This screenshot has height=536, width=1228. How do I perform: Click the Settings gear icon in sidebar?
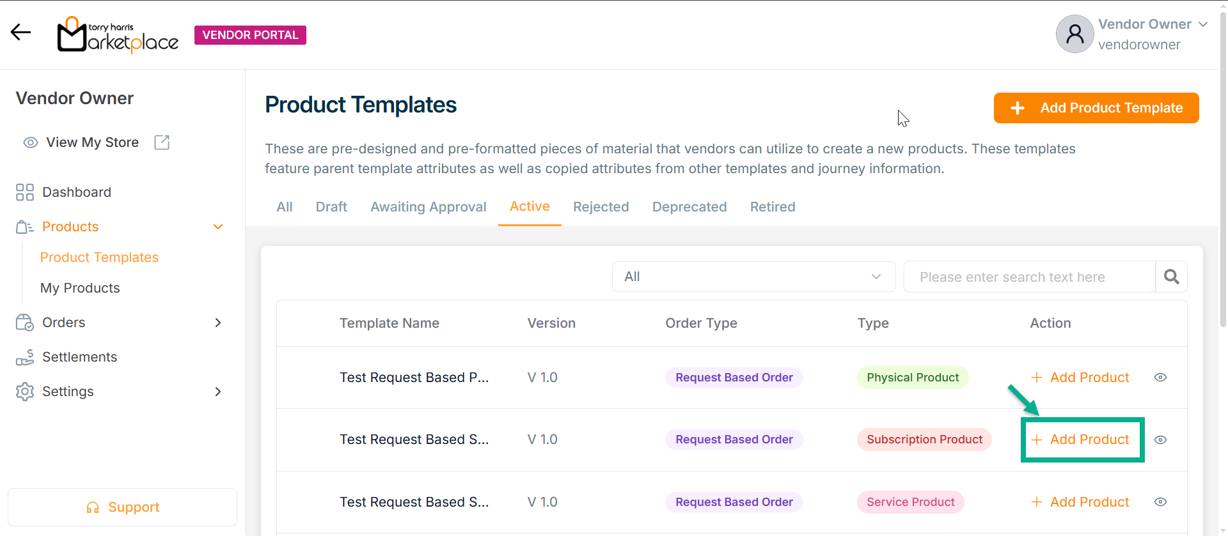(25, 392)
